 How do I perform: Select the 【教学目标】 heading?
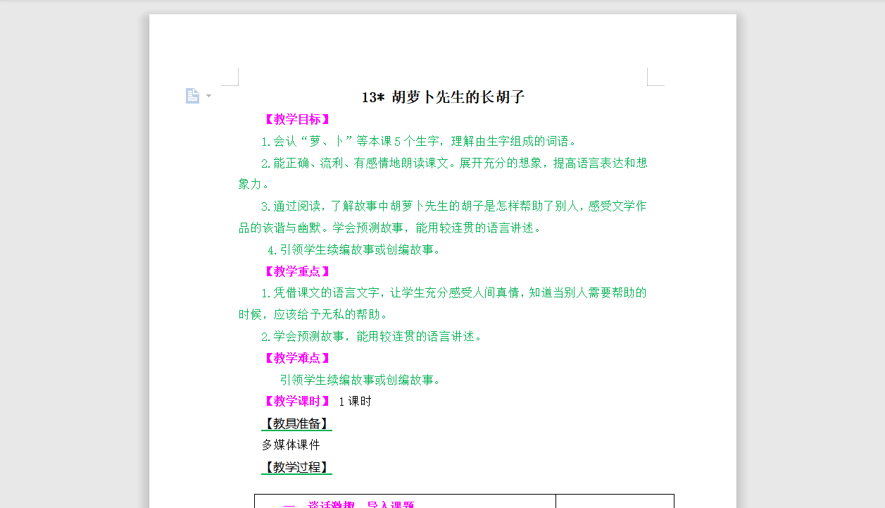tap(297, 119)
